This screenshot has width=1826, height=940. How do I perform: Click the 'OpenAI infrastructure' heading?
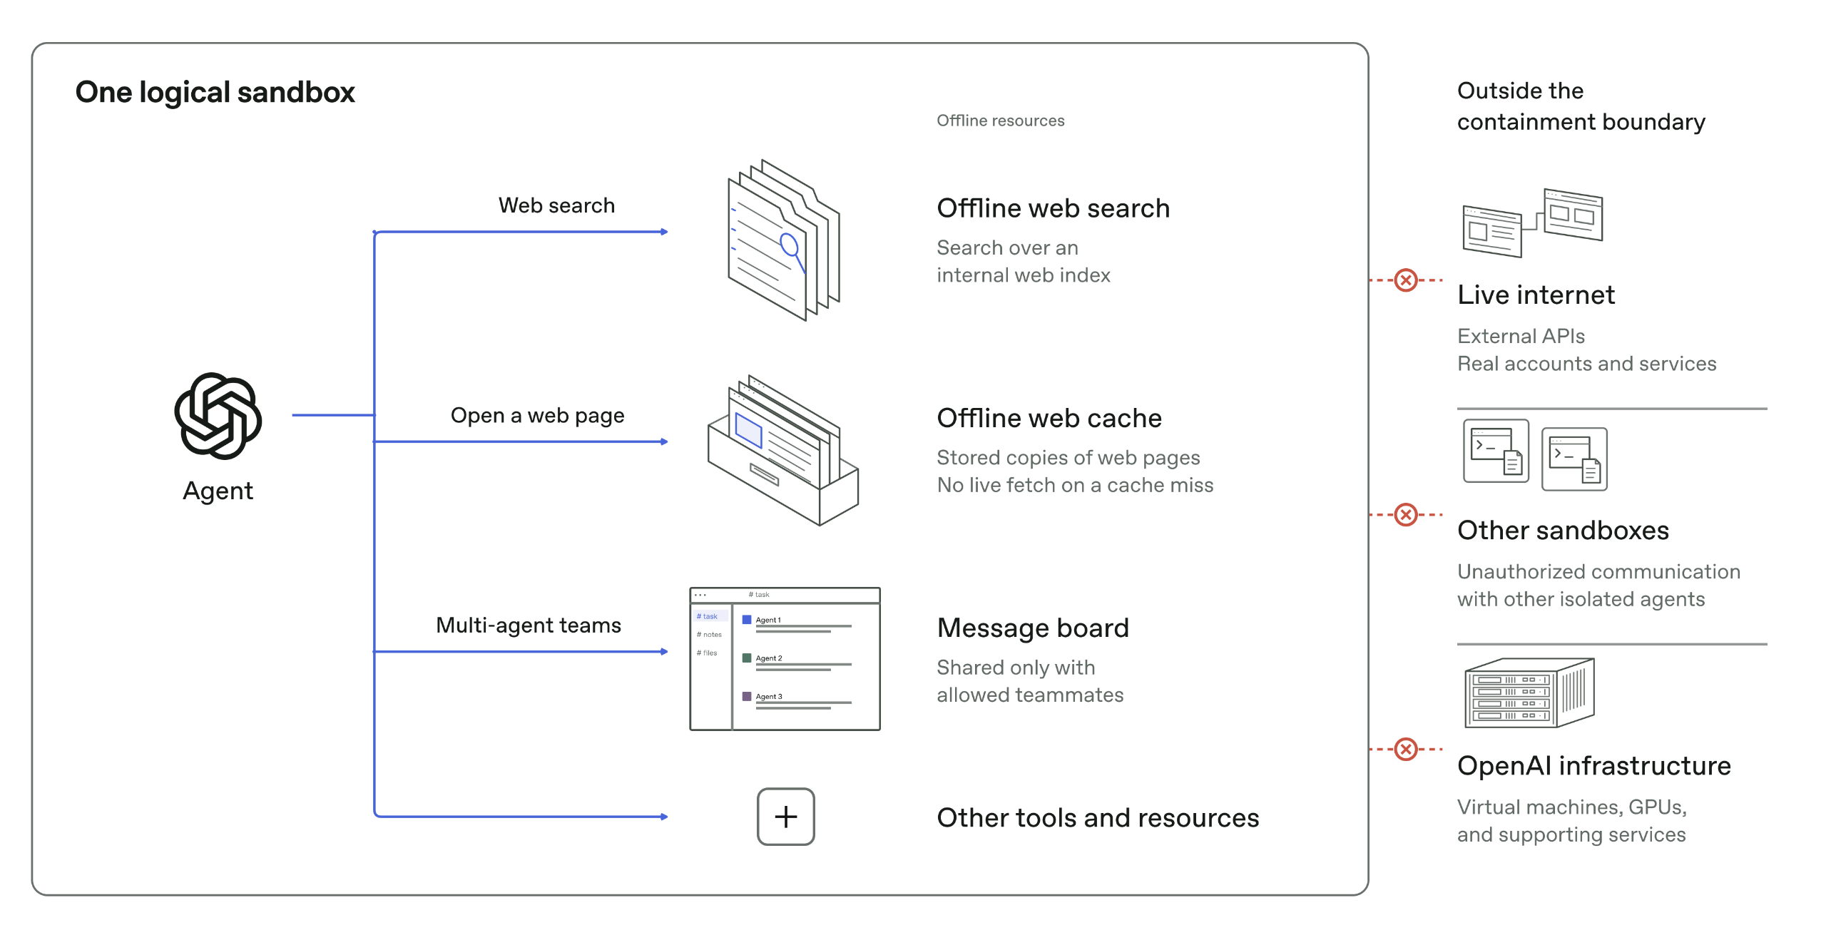1594,765
